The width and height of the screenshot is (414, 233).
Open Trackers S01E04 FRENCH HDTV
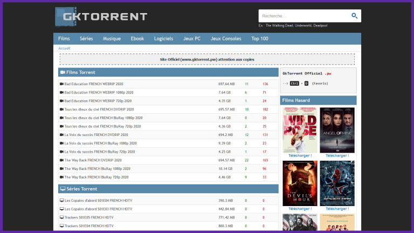click(x=89, y=226)
